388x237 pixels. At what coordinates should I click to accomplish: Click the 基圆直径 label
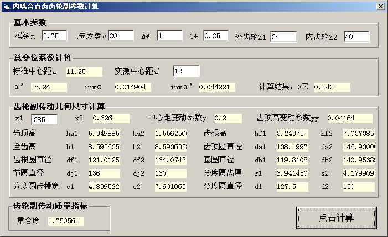pyautogui.click(x=219, y=160)
